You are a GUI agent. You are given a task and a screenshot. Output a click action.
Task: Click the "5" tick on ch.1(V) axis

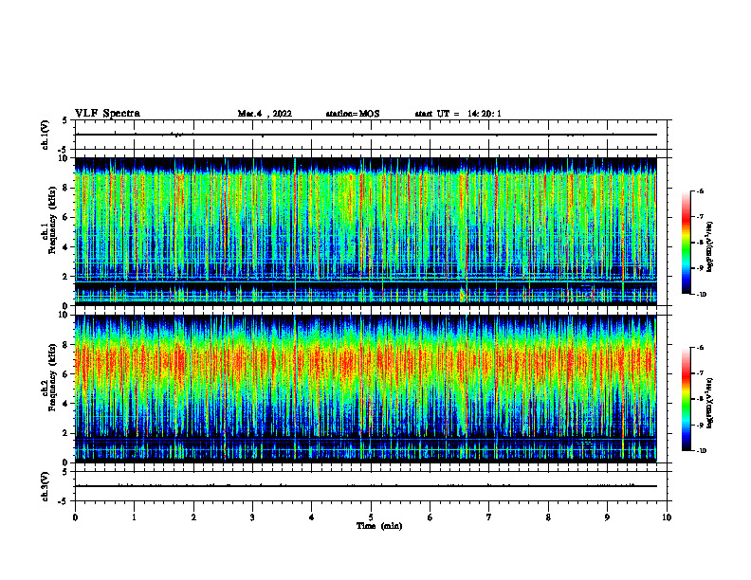[64, 121]
